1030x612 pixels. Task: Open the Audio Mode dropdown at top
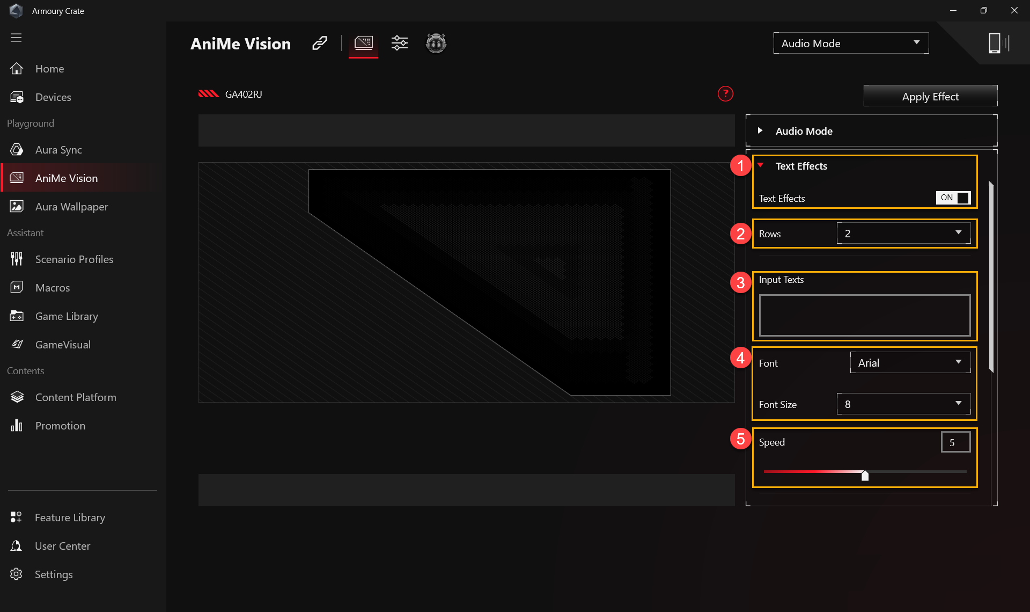coord(851,43)
